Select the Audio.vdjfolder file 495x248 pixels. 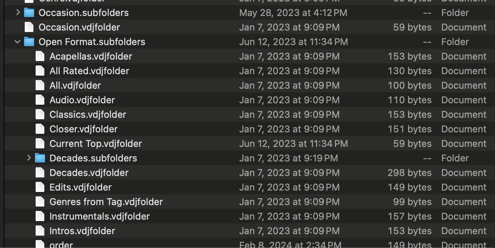click(82, 100)
